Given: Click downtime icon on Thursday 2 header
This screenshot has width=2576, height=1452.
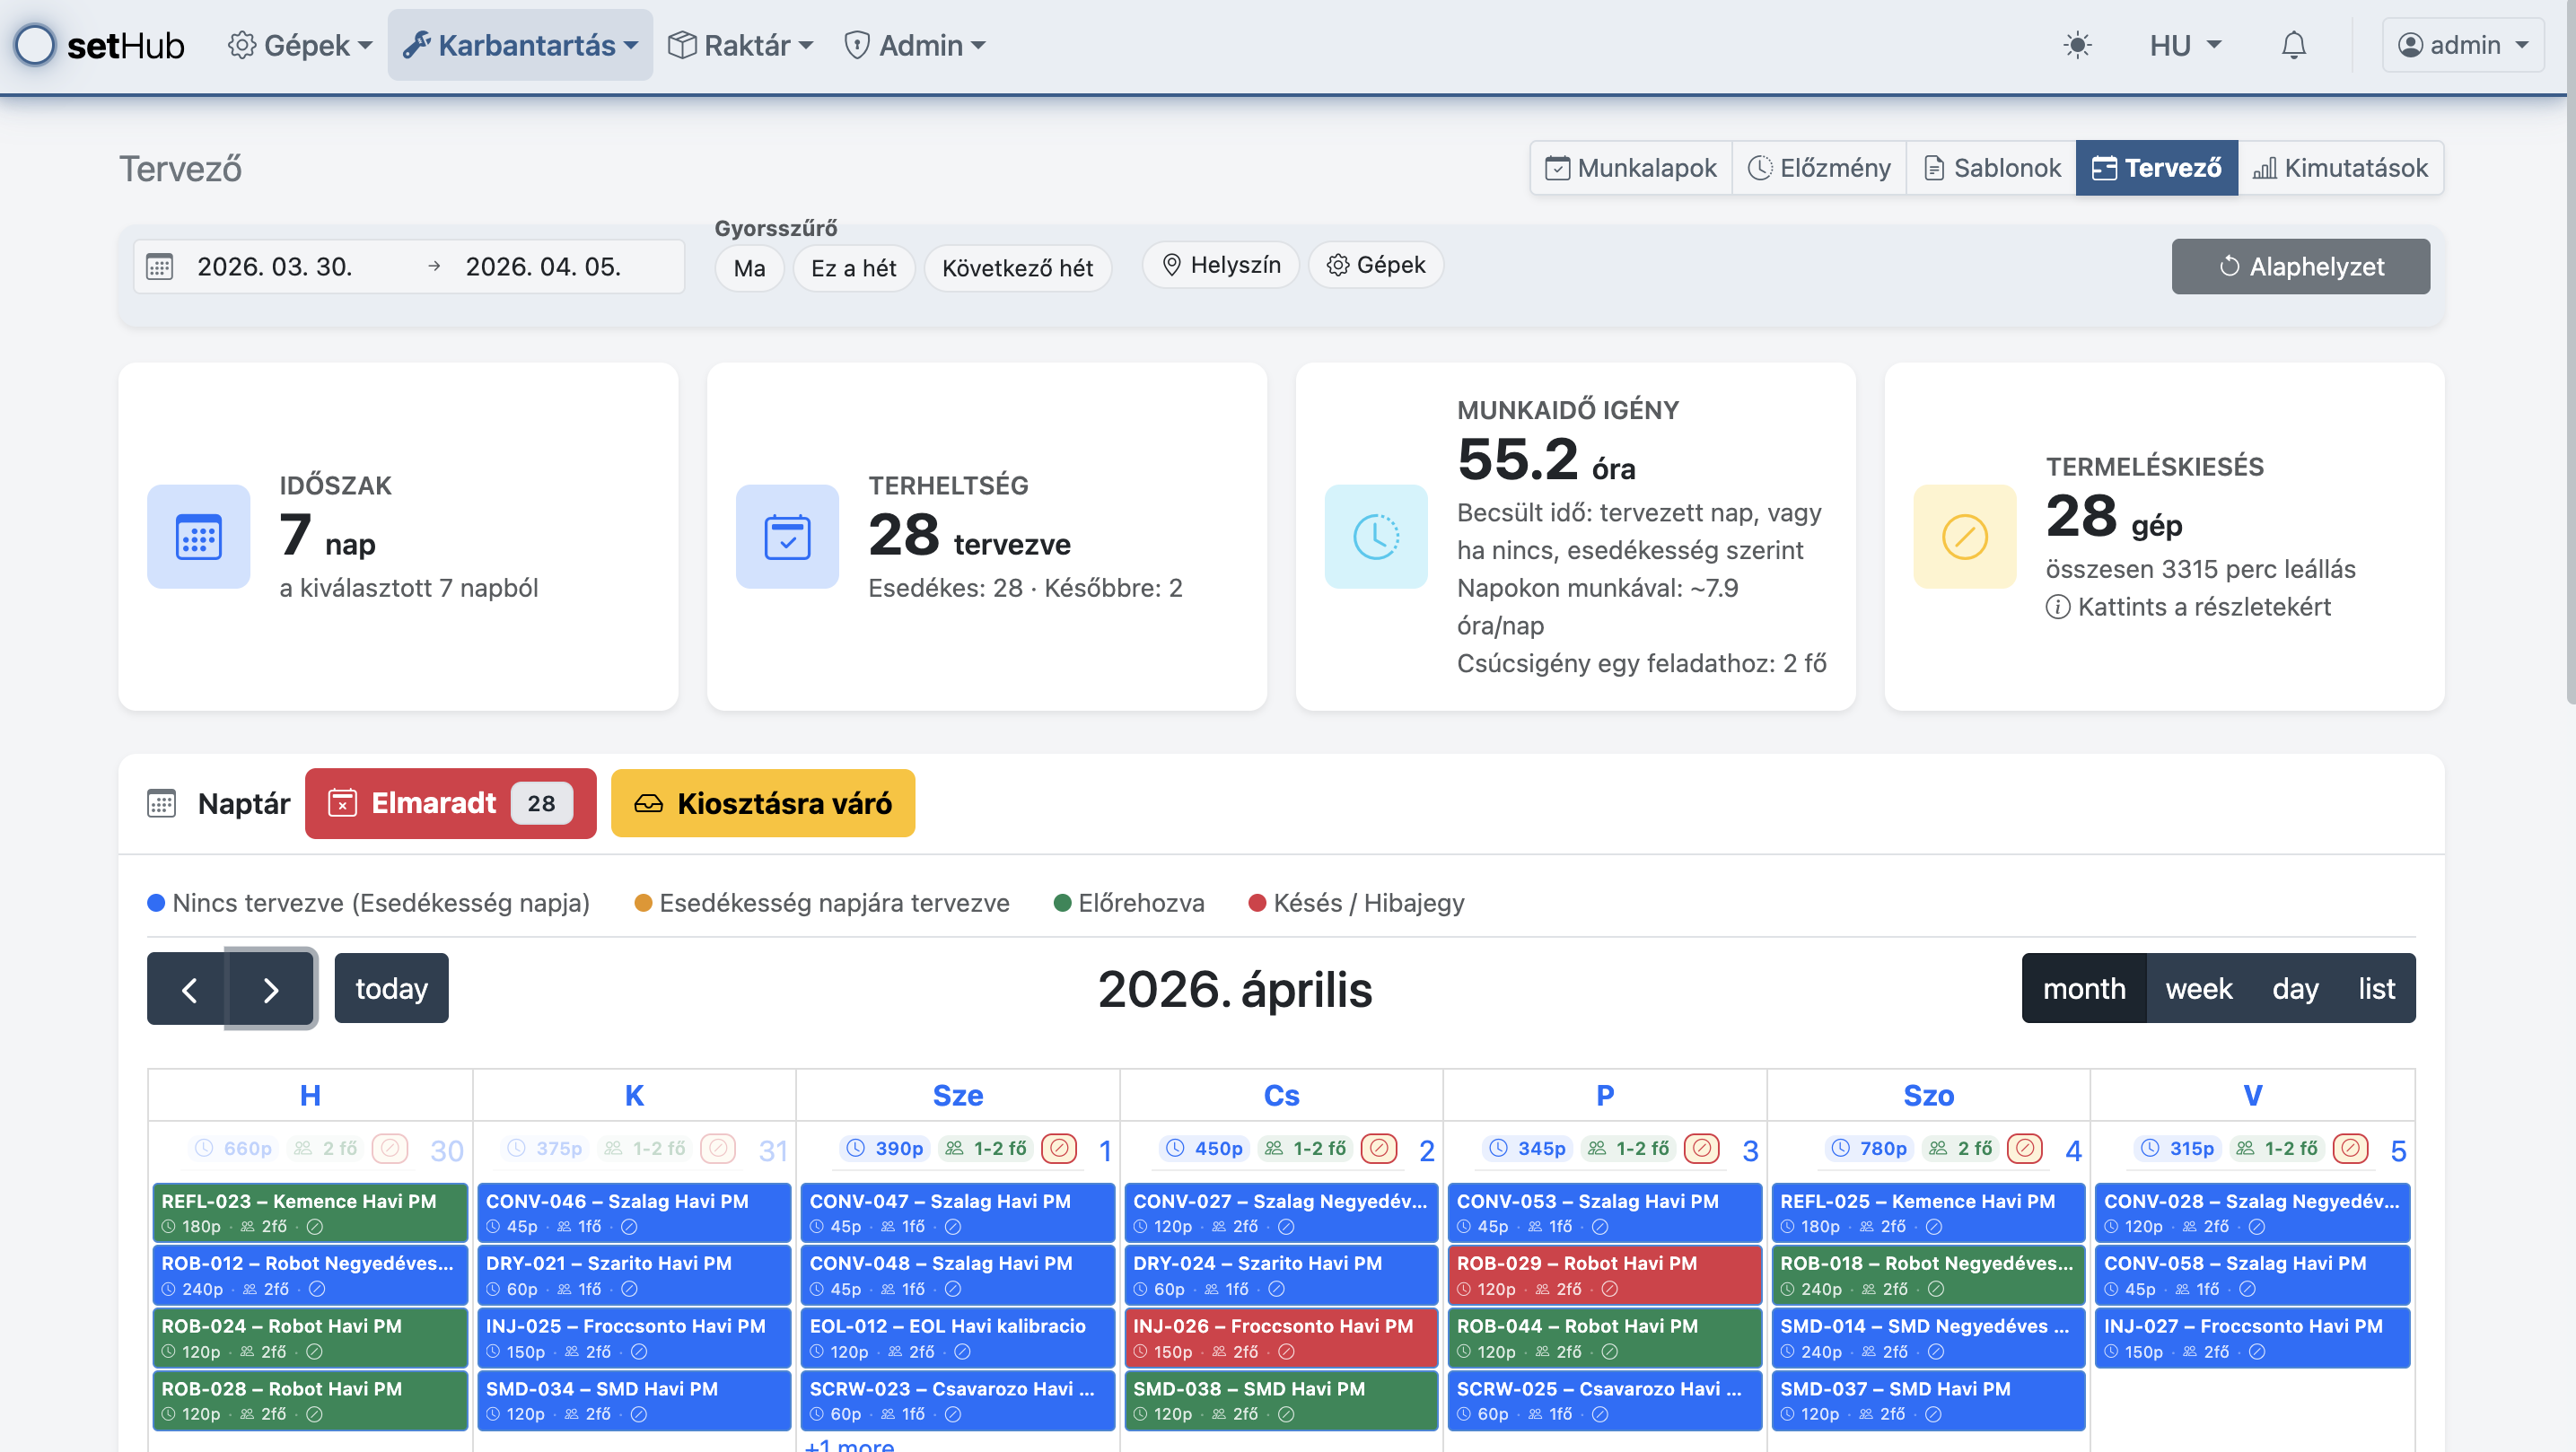Looking at the screenshot, I should [x=1378, y=1148].
